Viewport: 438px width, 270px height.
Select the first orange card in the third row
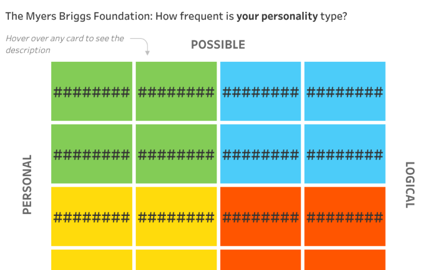(261, 216)
